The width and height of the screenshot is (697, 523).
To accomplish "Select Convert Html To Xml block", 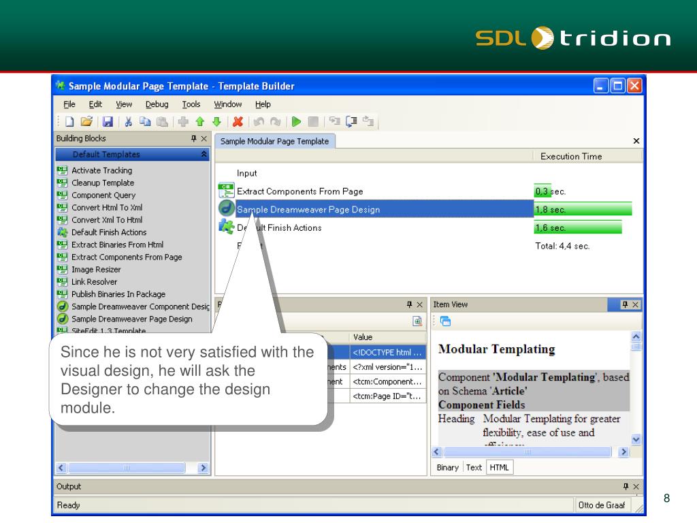I will pyautogui.click(x=107, y=208).
